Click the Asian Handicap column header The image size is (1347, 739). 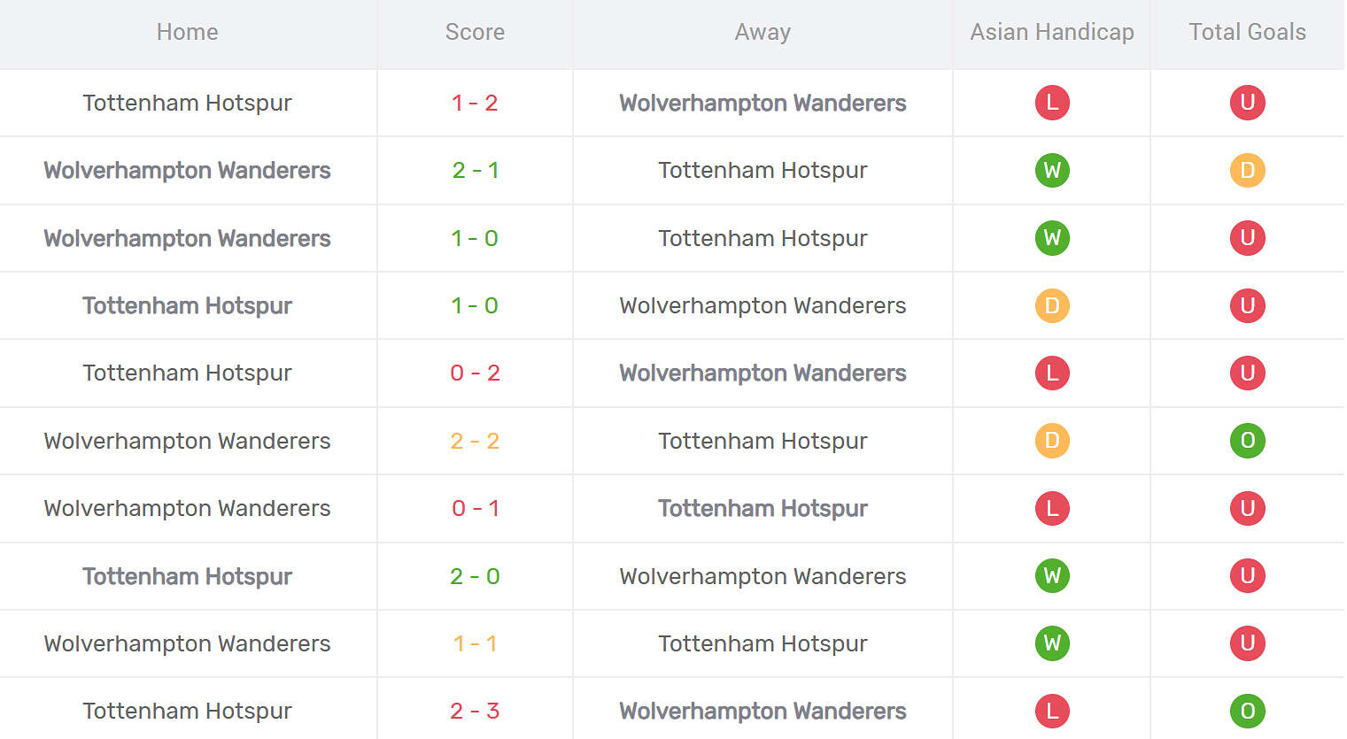coord(1052,32)
